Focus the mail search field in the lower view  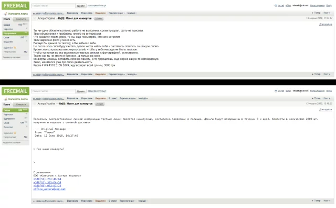pos(53,91)
